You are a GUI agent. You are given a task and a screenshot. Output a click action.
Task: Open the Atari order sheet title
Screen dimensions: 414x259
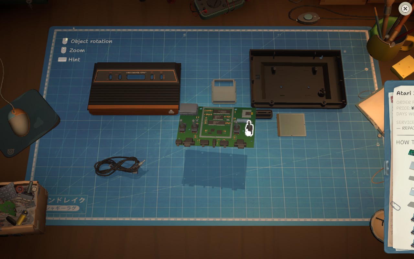[x=405, y=93]
